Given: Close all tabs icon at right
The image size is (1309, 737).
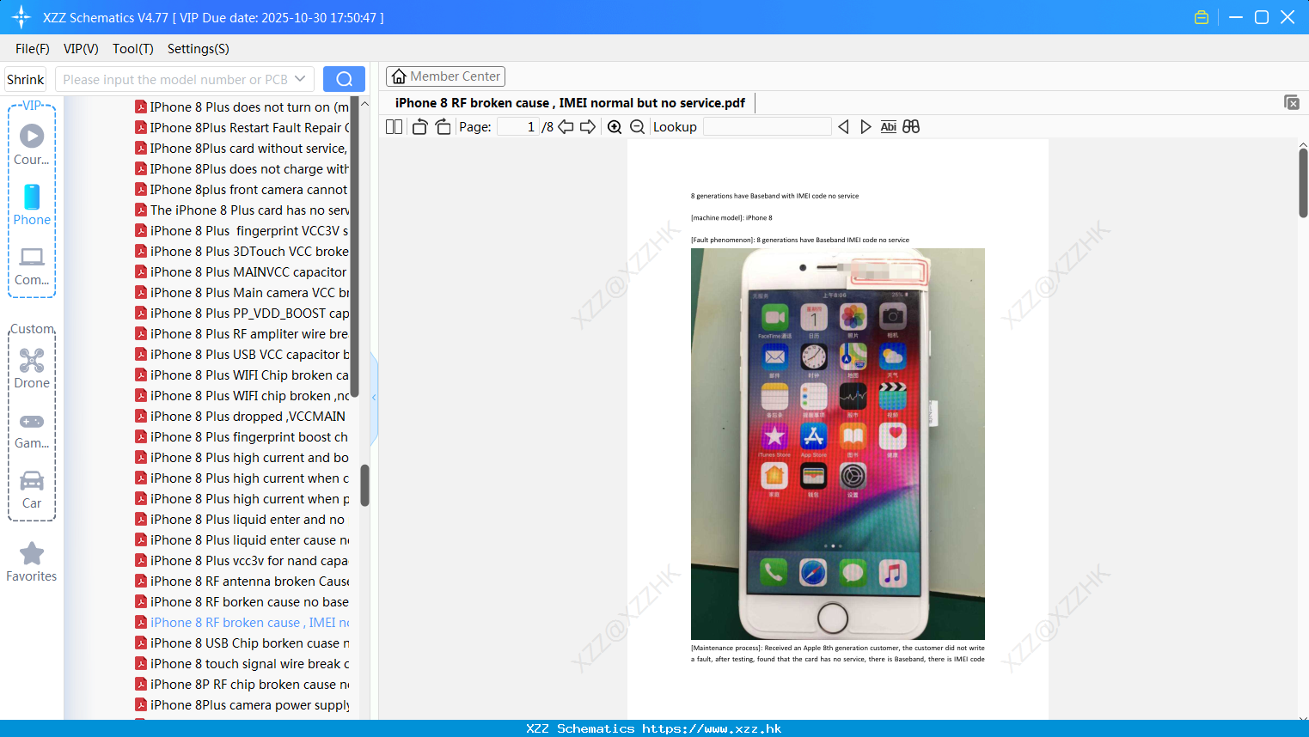Looking at the screenshot, I should (1292, 102).
